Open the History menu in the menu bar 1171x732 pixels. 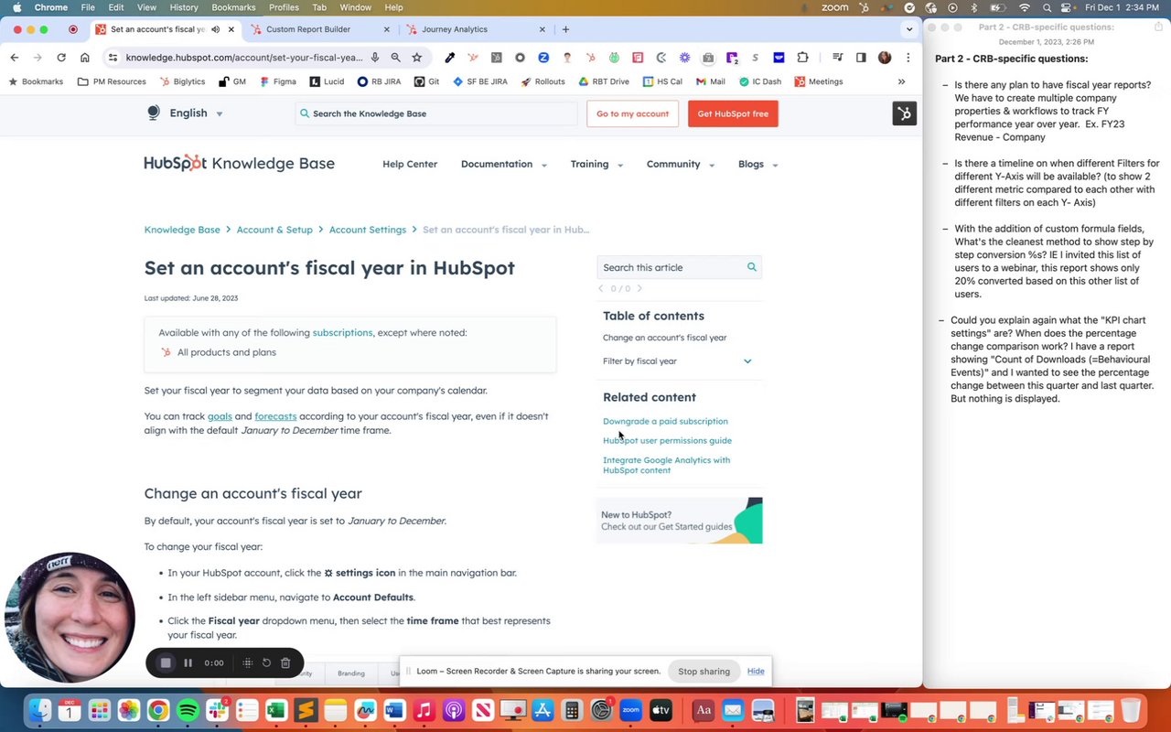tap(184, 7)
